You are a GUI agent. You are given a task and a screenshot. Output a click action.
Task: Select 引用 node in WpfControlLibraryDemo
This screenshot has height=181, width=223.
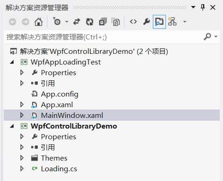point(48,148)
